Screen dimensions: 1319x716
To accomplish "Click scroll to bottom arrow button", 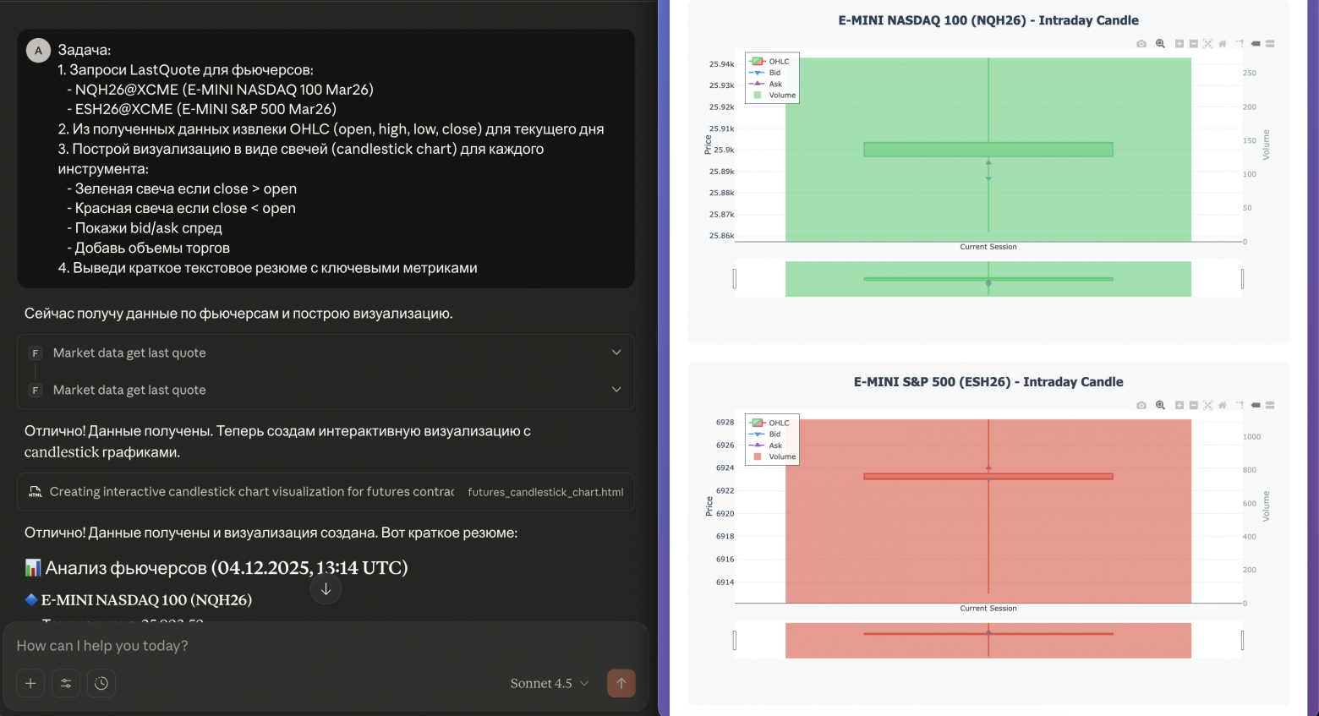I will tap(326, 589).
